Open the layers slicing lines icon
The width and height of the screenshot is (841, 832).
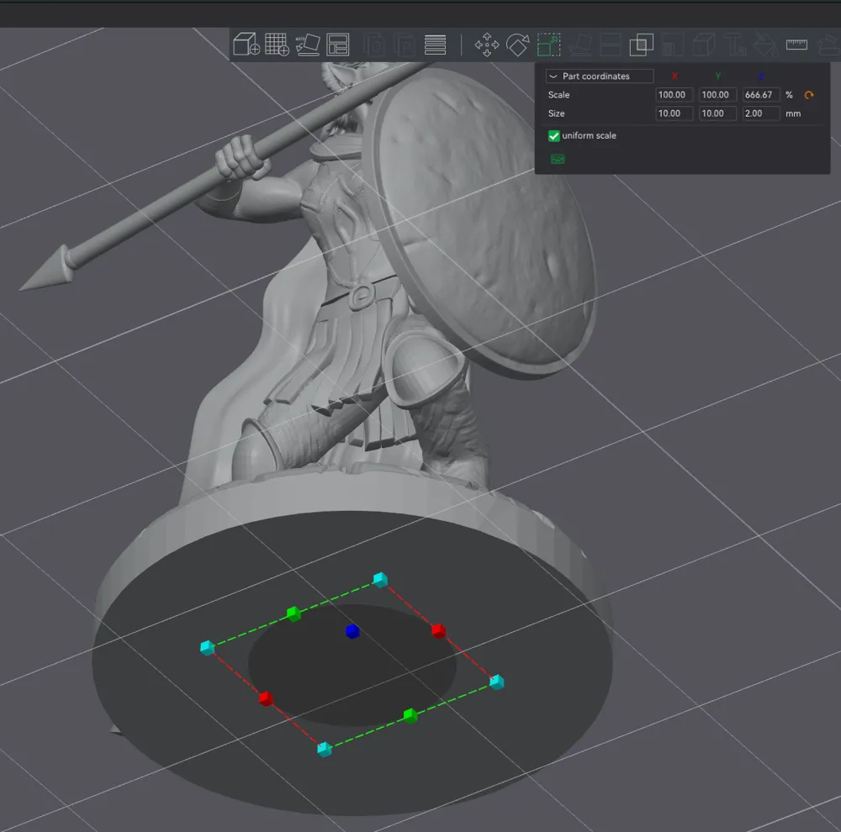click(x=435, y=45)
